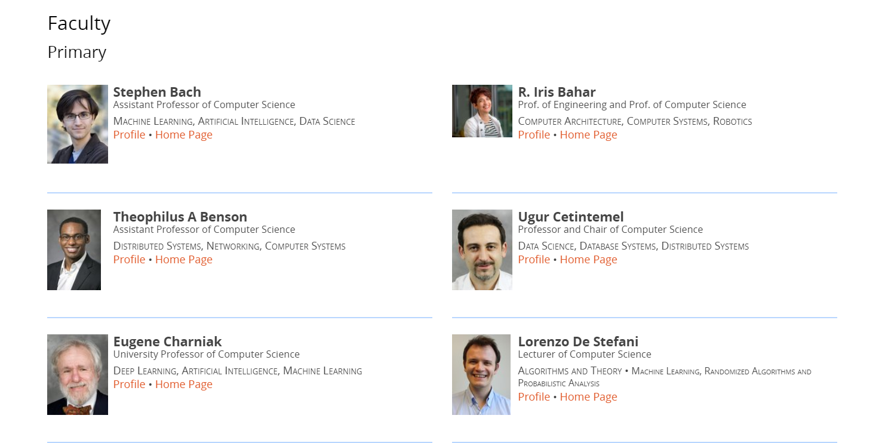The image size is (888, 443).
Task: Open Eugene Charniak's Profile link
Action: (x=129, y=384)
